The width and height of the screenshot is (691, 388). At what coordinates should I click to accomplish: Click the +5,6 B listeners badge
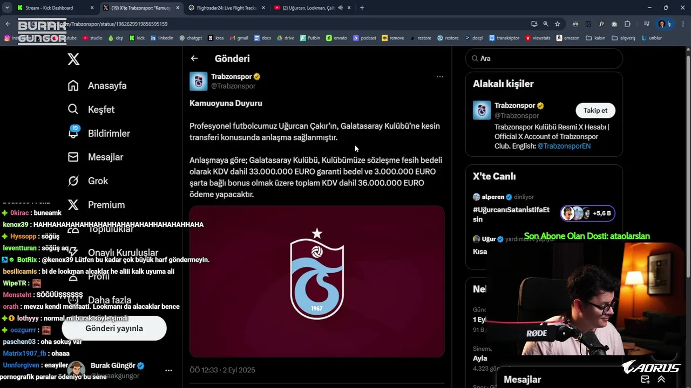coord(588,213)
